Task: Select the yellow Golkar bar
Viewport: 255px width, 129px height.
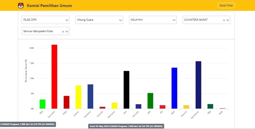Action: 78,97
